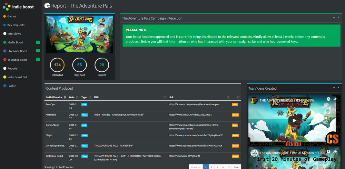Viewport: 345px width, 169px height.
Task: Go to results page 3
Action: pos(217,167)
